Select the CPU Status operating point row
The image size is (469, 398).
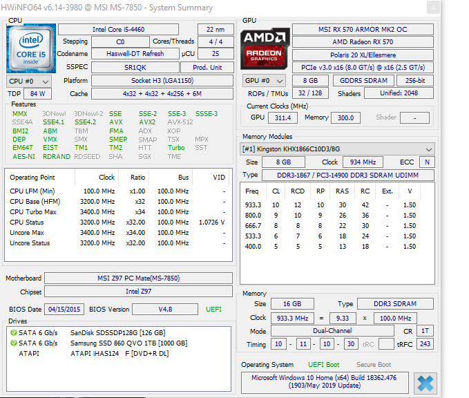point(118,222)
